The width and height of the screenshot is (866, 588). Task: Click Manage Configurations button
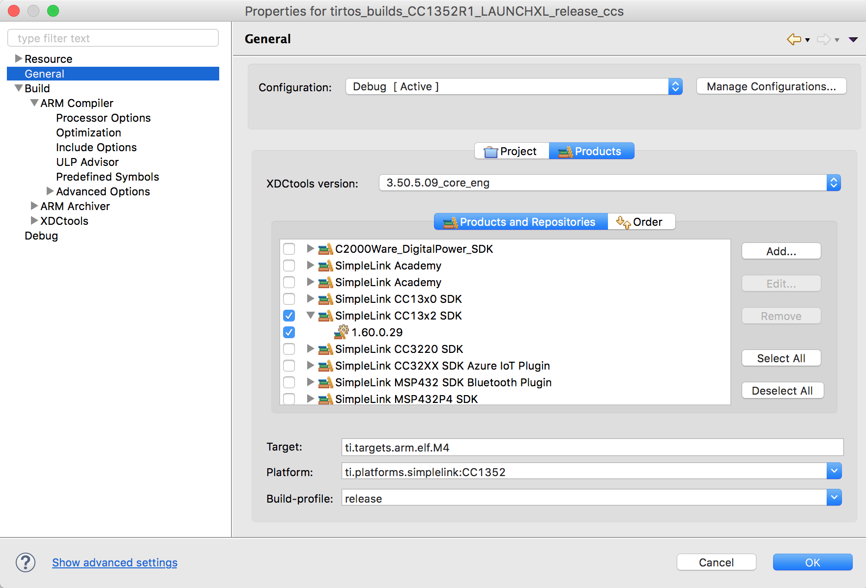pyautogui.click(x=771, y=86)
